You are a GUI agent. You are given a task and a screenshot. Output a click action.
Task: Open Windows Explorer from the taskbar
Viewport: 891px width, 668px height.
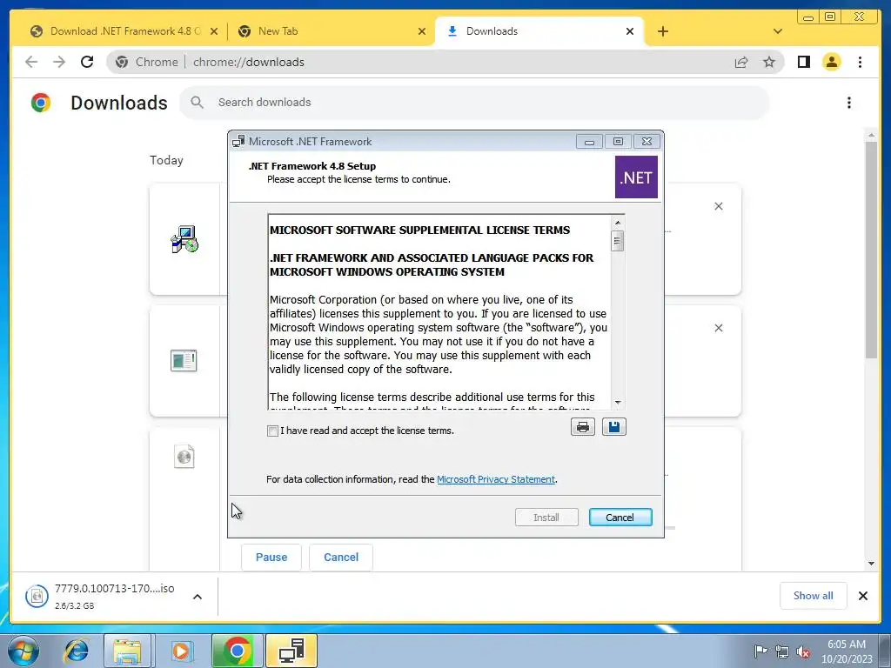coord(127,651)
